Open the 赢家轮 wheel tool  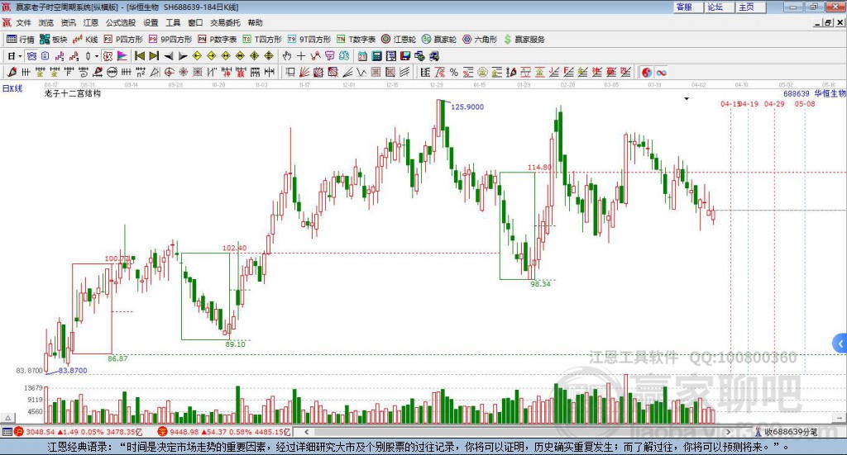439,40
